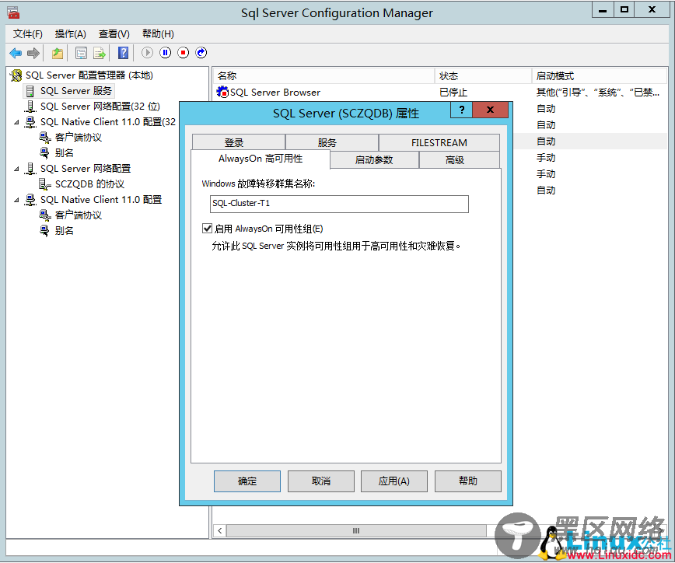This screenshot has height=563, width=675.
Task: Collapse the SQL Native Client 11.0 配置 node
Action: click(x=16, y=200)
